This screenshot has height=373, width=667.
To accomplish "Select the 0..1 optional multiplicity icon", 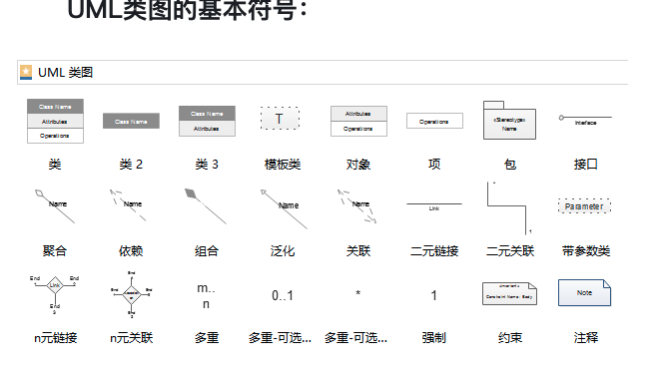I will 283,295.
